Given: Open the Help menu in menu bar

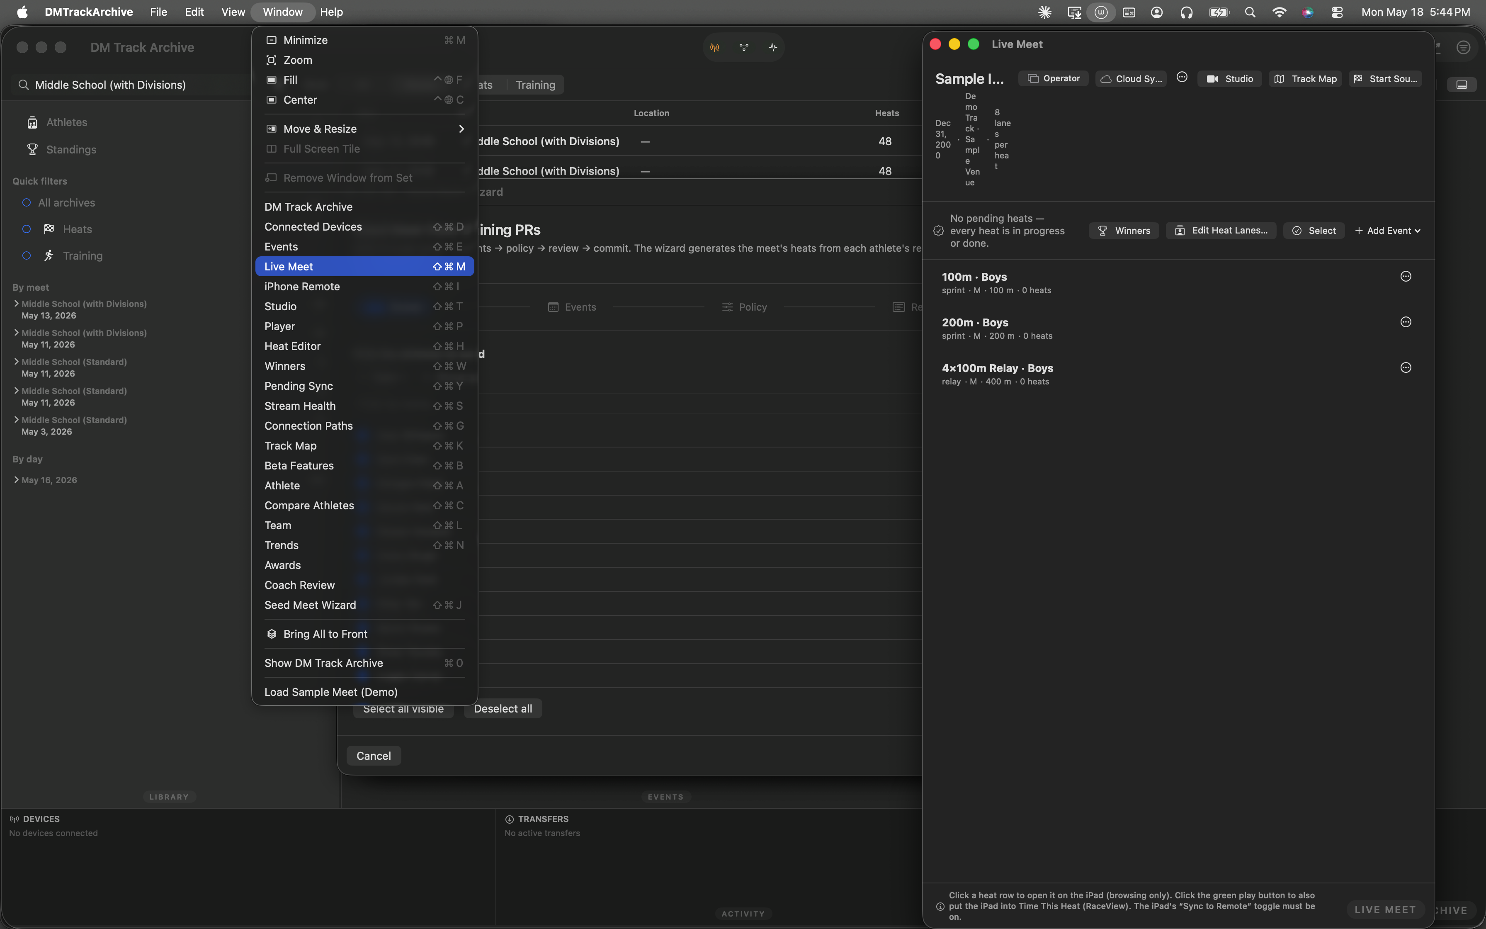Looking at the screenshot, I should pos(331,12).
